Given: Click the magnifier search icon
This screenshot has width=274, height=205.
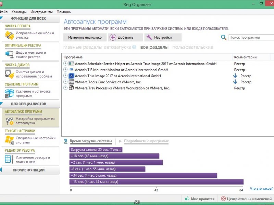Looking at the screenshot, I should coord(224,37).
